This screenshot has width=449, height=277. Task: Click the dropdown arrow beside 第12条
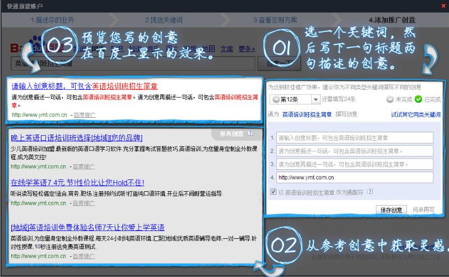316,99
